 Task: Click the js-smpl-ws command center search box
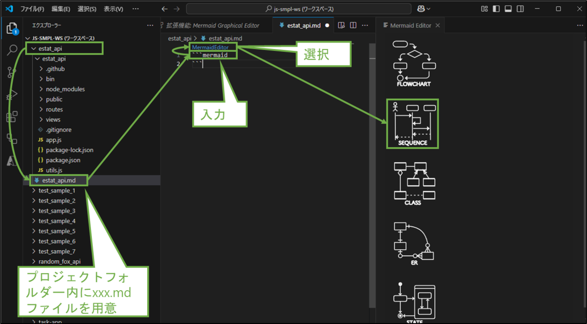tap(299, 9)
